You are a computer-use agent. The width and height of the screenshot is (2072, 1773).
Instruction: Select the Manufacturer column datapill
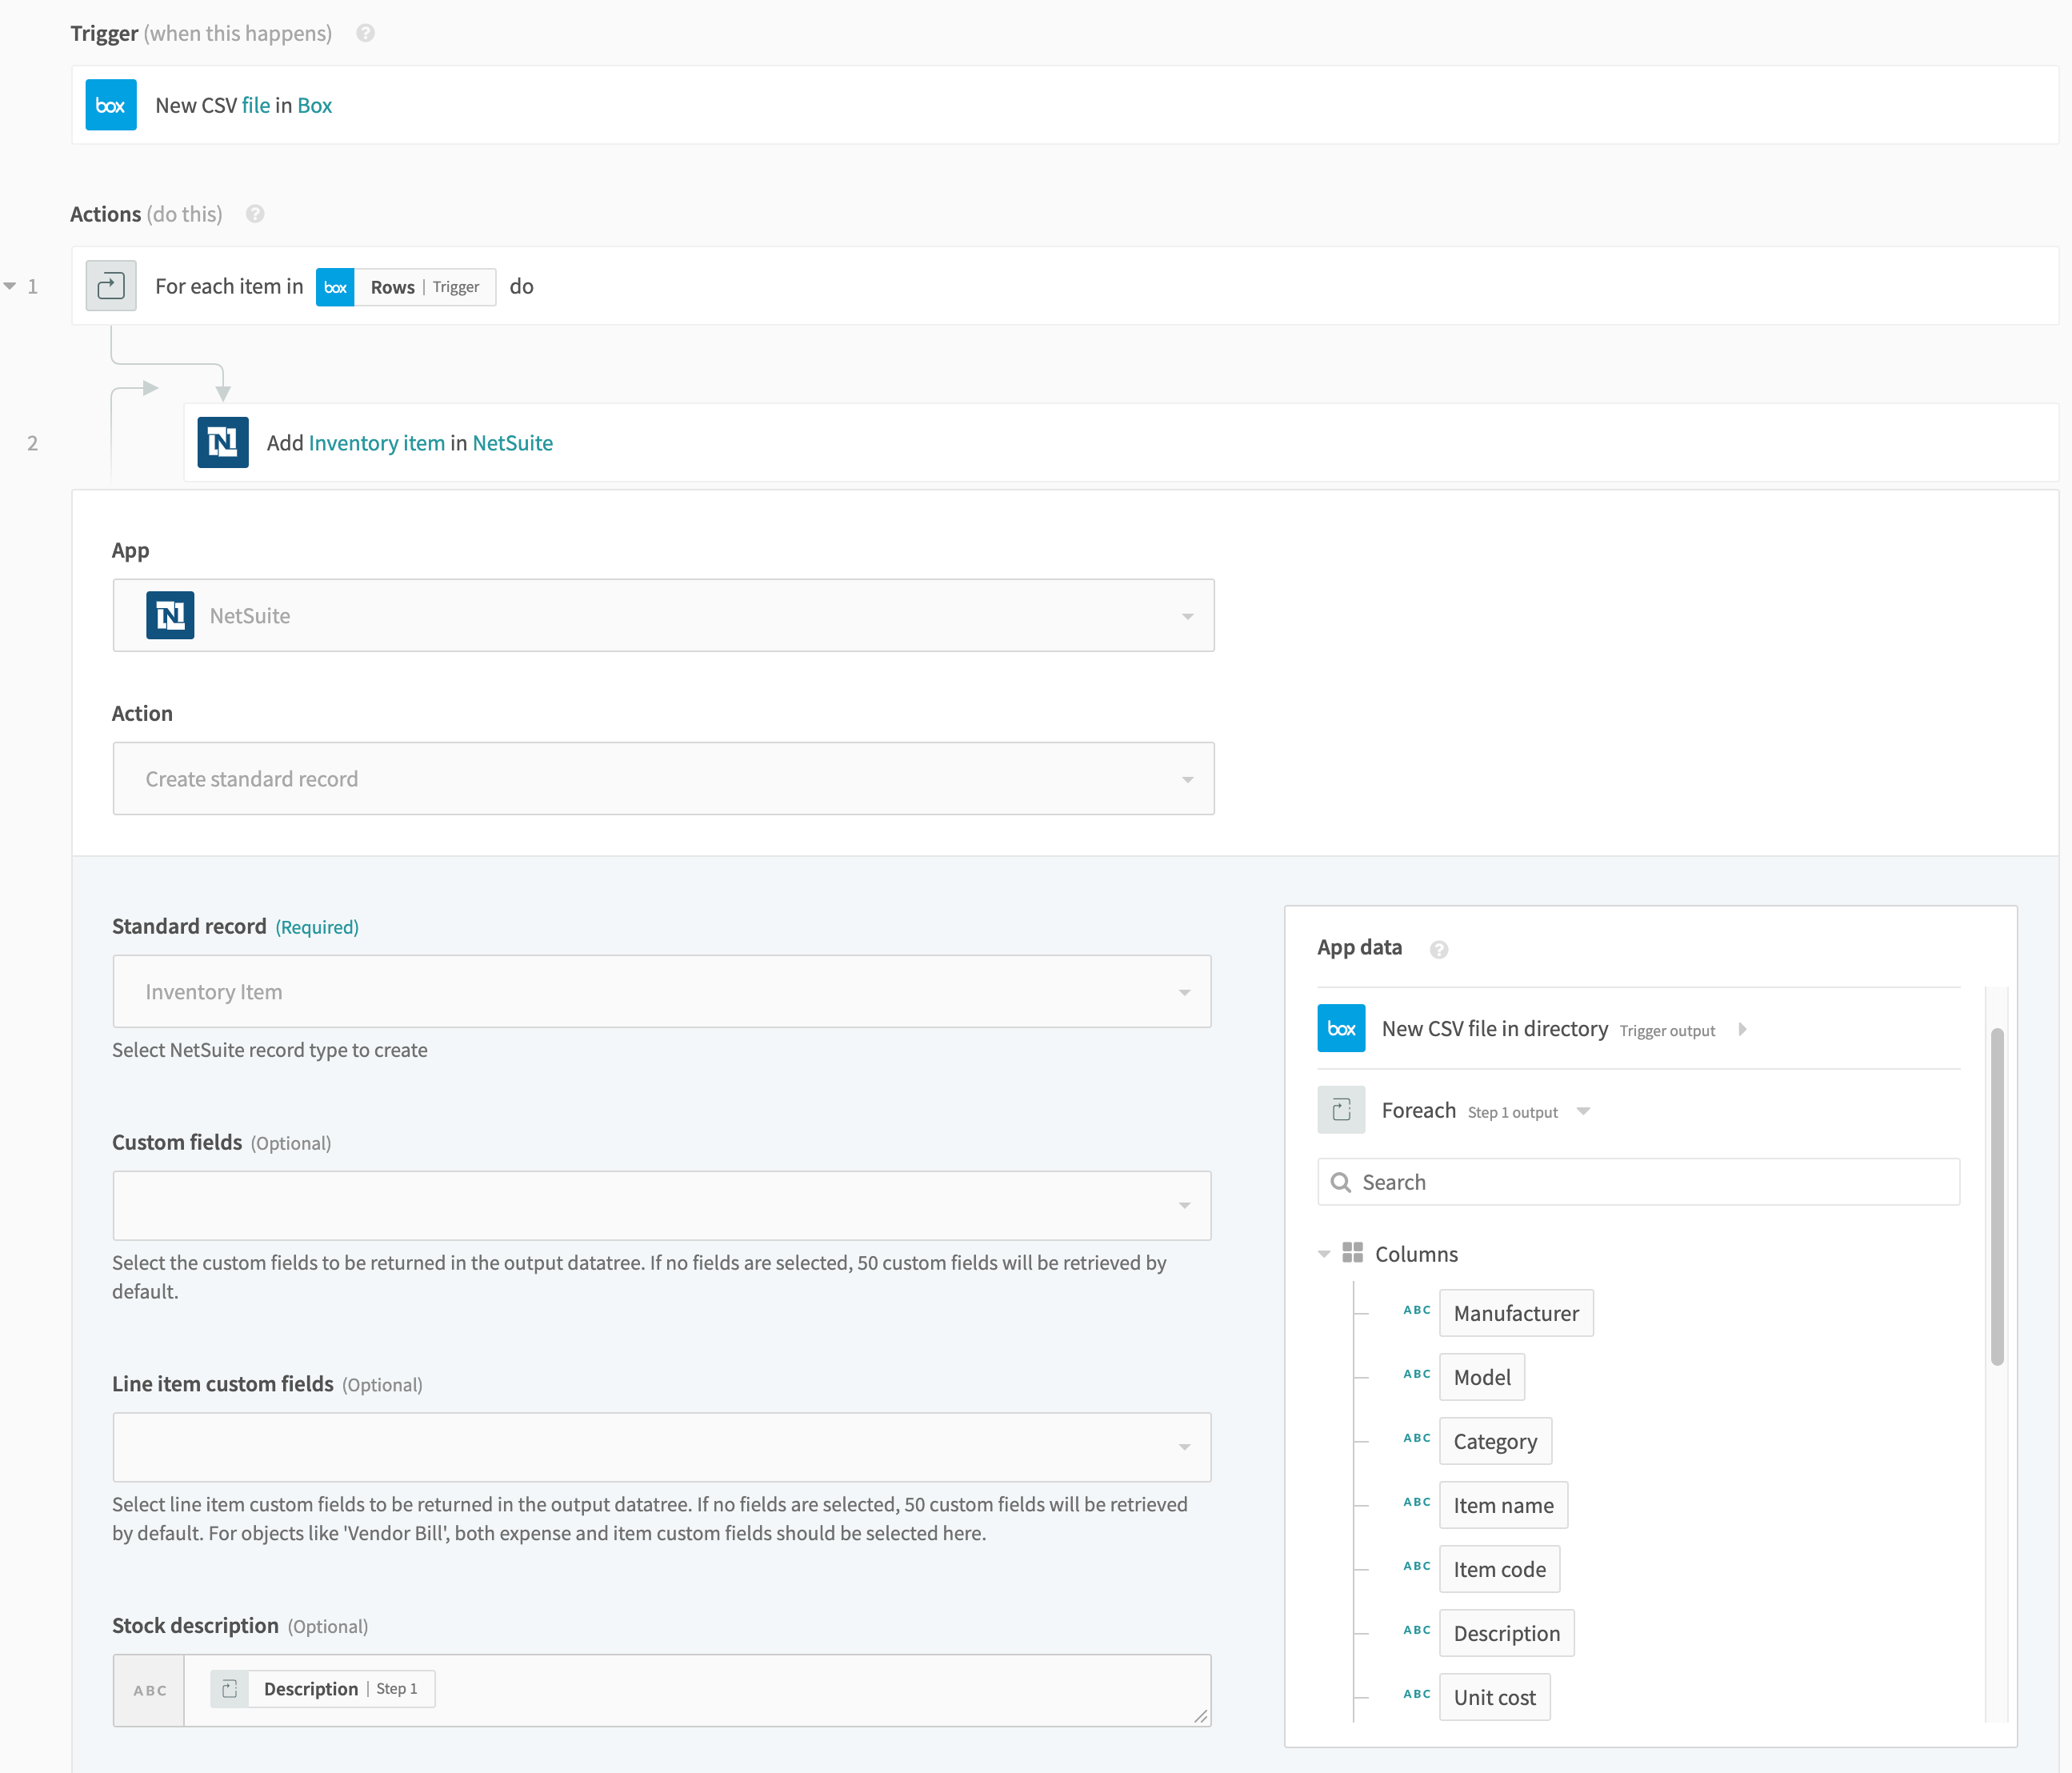1515,1313
